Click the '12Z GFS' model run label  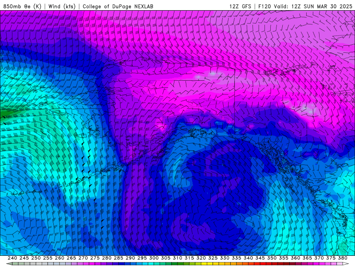[x=240, y=6]
